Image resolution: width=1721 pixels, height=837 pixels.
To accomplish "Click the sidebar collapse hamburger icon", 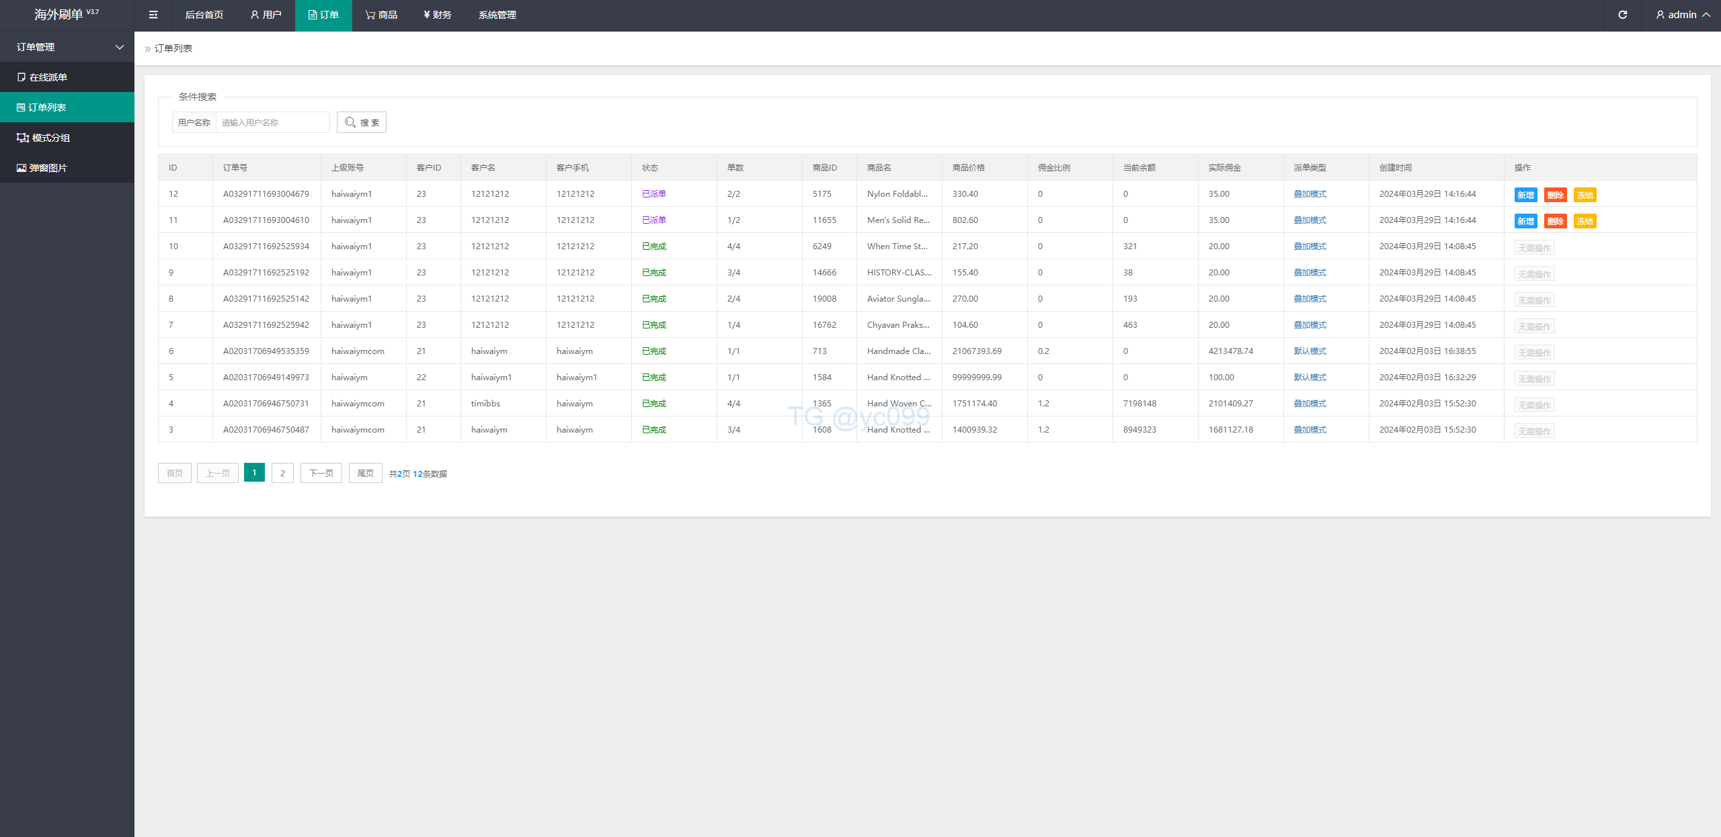I will click(153, 15).
